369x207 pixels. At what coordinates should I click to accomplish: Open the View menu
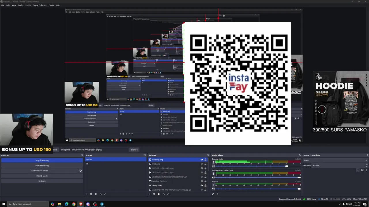pyautogui.click(x=14, y=5)
